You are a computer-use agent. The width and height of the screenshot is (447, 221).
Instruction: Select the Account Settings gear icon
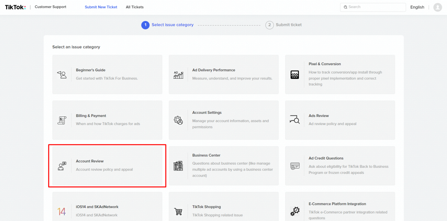click(178, 120)
